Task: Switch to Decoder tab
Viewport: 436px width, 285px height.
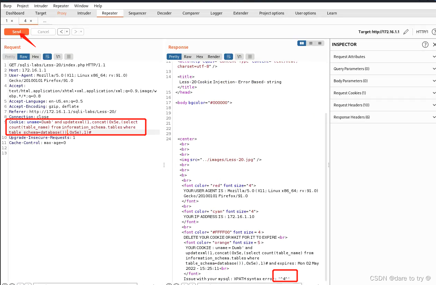Action: click(164, 13)
